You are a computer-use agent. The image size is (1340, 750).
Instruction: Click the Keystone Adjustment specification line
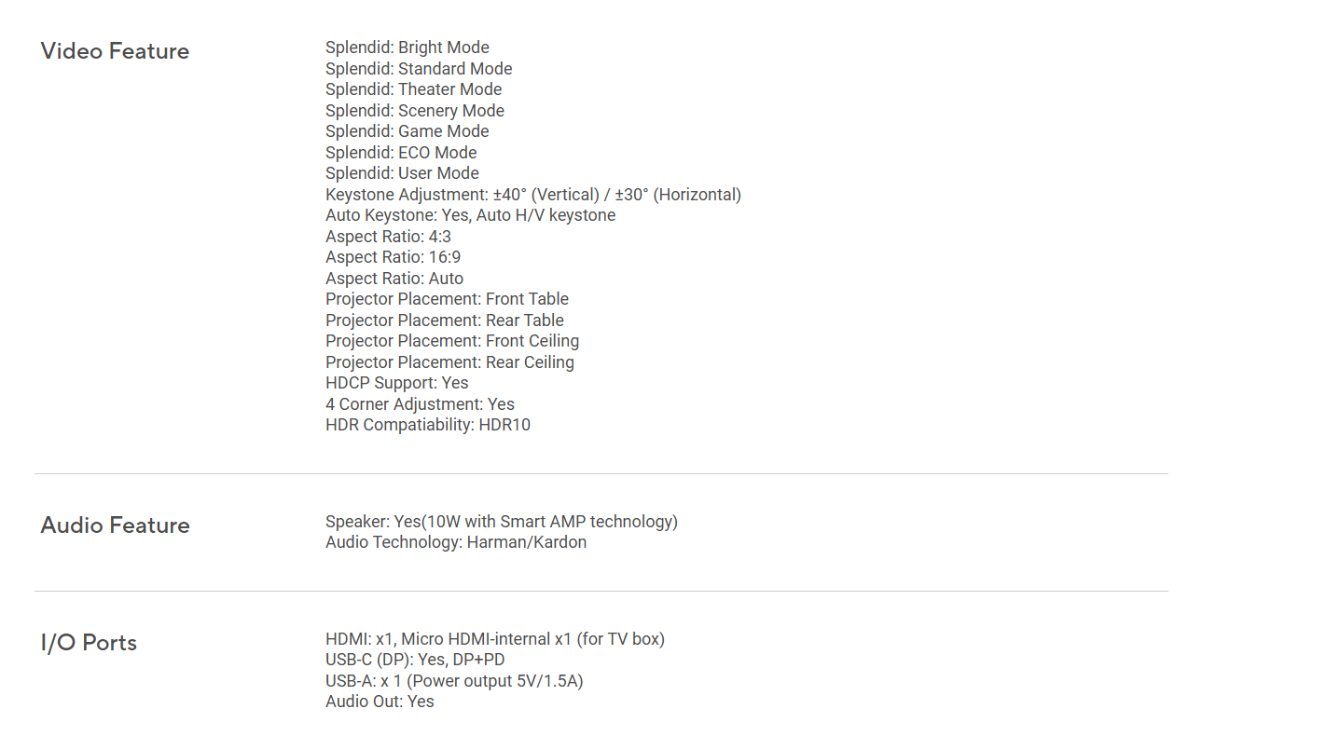coord(533,195)
